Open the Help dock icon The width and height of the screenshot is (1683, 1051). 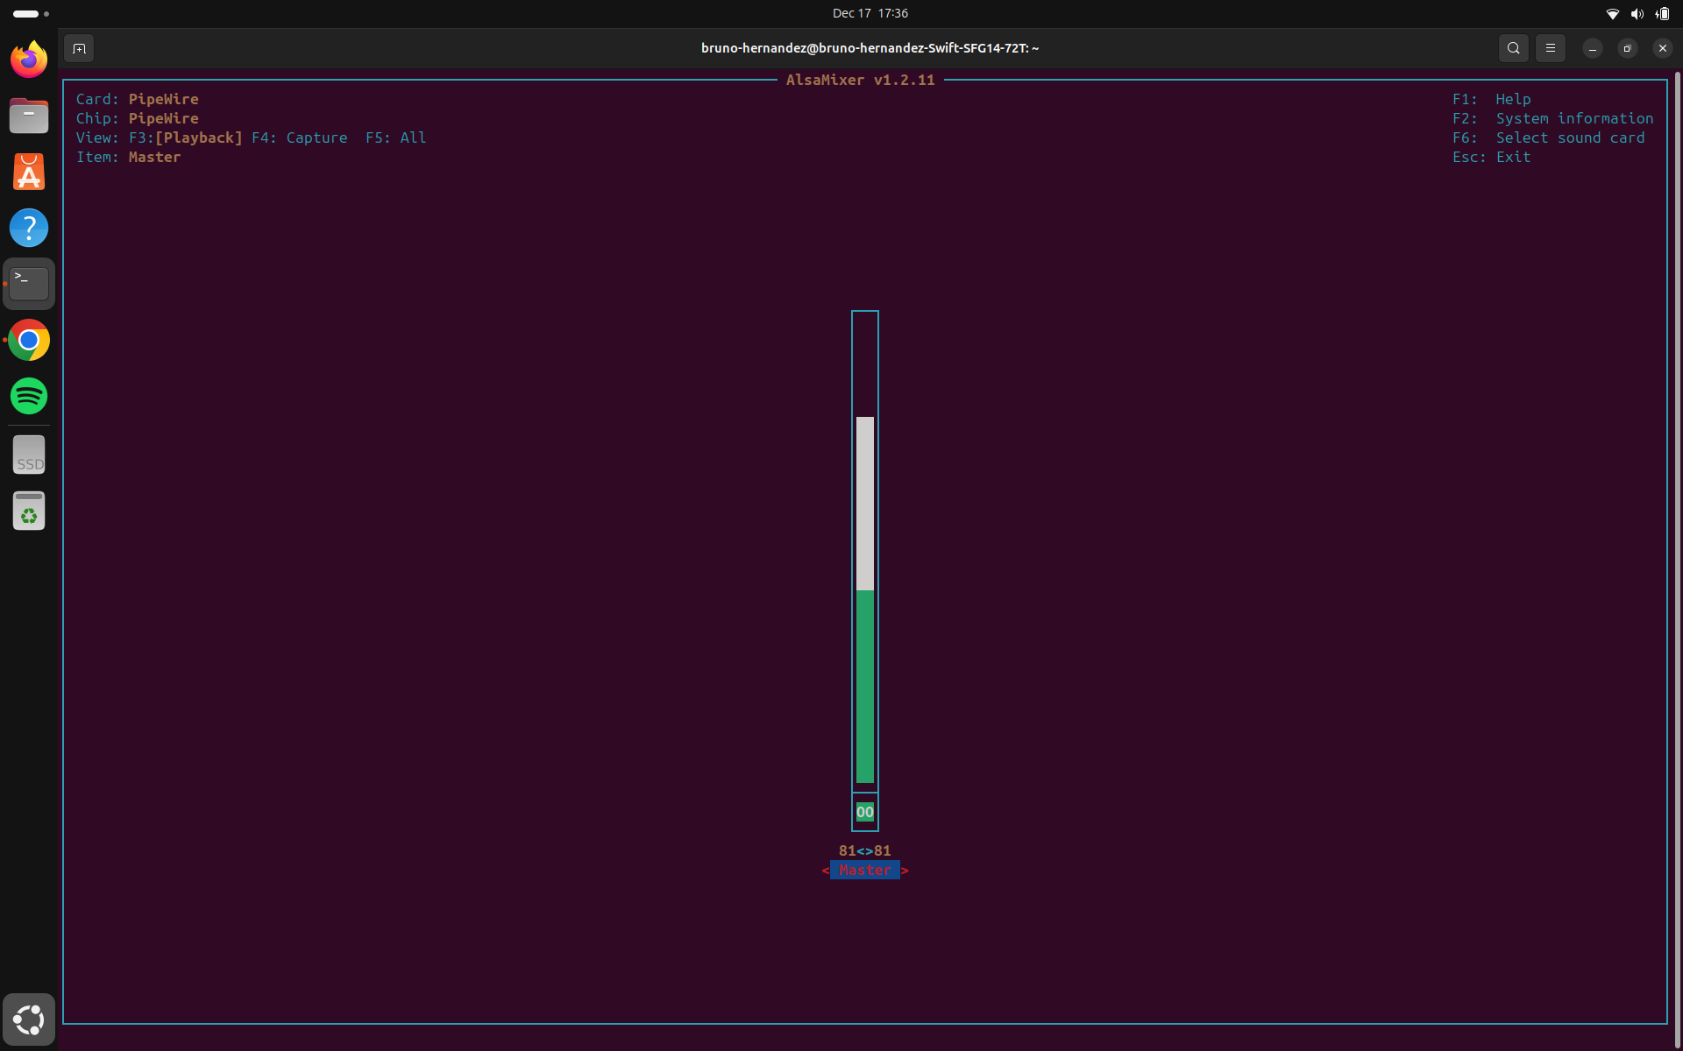pyautogui.click(x=29, y=228)
